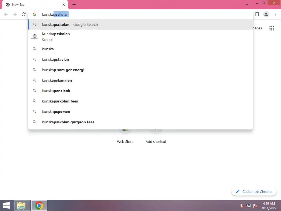Click the browser Forward arrow
The image size is (281, 211).
(15, 14)
